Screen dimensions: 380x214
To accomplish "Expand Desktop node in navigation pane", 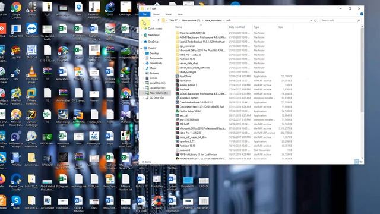I will [x=143, y=53].
